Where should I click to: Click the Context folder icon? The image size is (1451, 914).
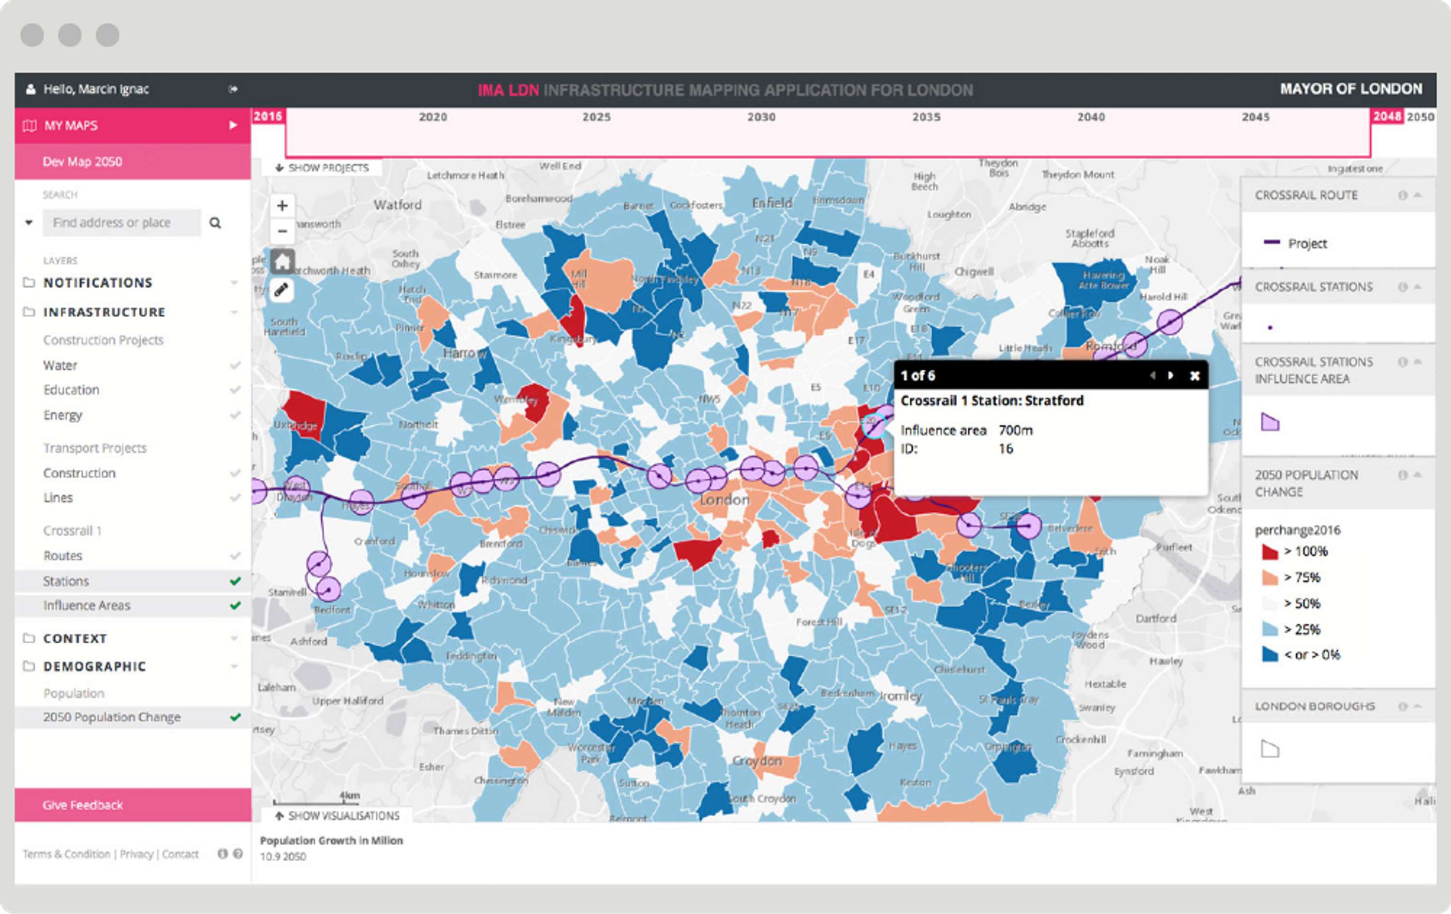(29, 637)
